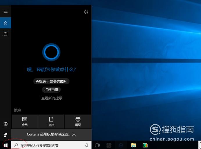Click the music recognition icon
The width and height of the screenshot is (201, 149).
(86, 12)
